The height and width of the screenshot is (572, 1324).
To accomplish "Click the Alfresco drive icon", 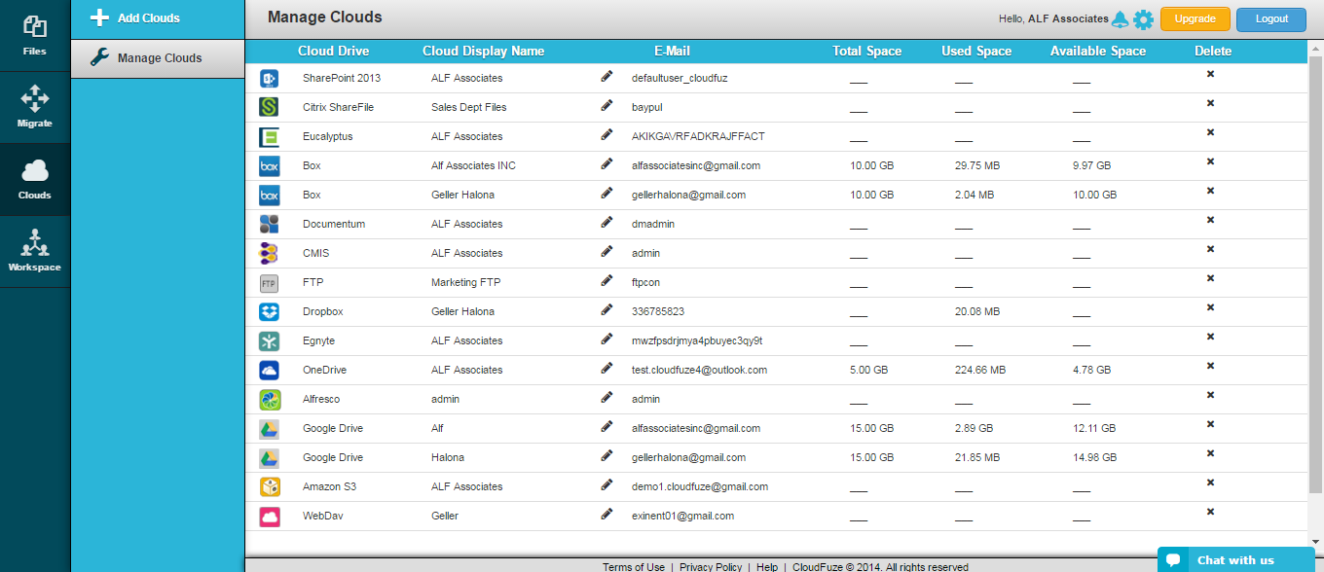I will (x=270, y=400).
